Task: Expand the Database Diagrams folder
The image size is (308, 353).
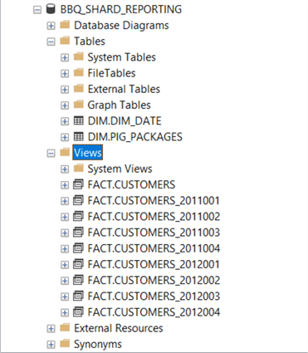Action: (51, 26)
